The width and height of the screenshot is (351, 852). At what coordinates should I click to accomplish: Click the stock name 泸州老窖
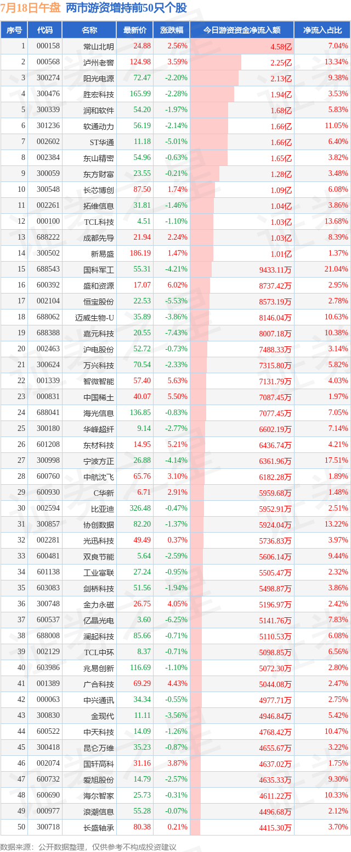(x=99, y=63)
